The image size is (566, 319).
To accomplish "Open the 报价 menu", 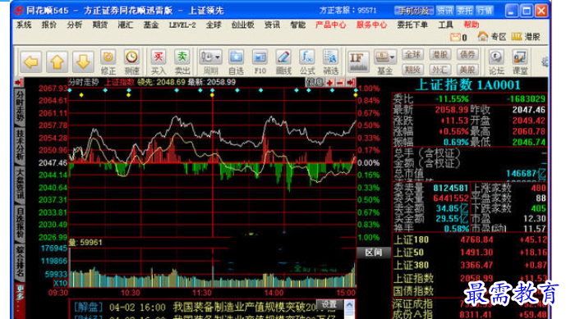I will [49, 25].
